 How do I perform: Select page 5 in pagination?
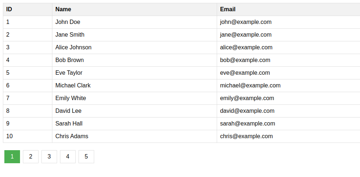86,157
